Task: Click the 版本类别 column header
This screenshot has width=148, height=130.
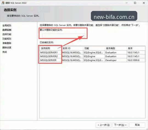Action: click(x=116, y=48)
